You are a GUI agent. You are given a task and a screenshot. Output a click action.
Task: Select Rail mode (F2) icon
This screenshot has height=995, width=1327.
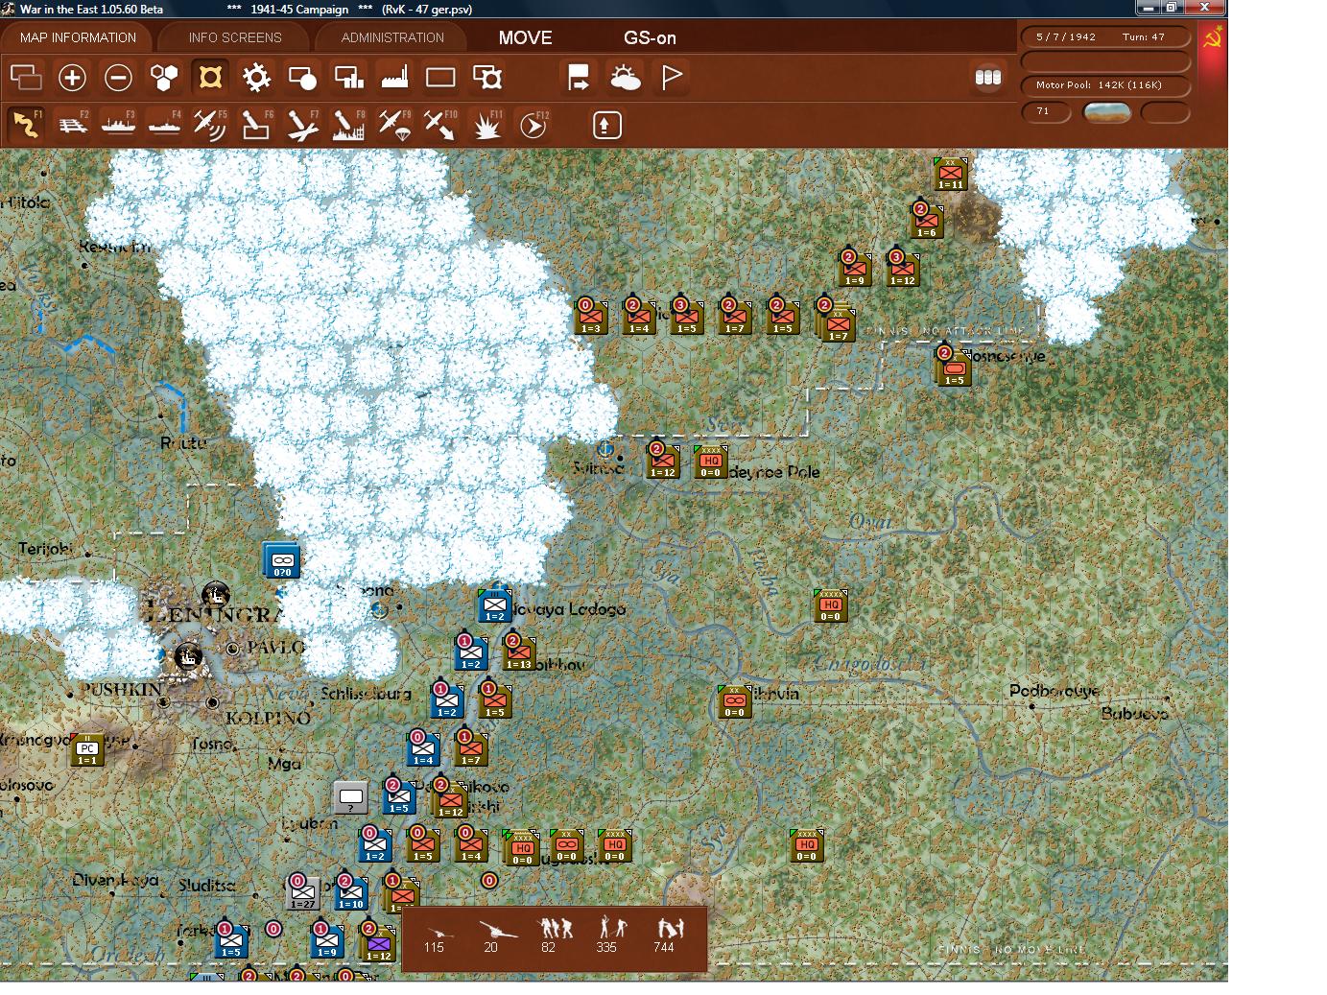[73, 125]
